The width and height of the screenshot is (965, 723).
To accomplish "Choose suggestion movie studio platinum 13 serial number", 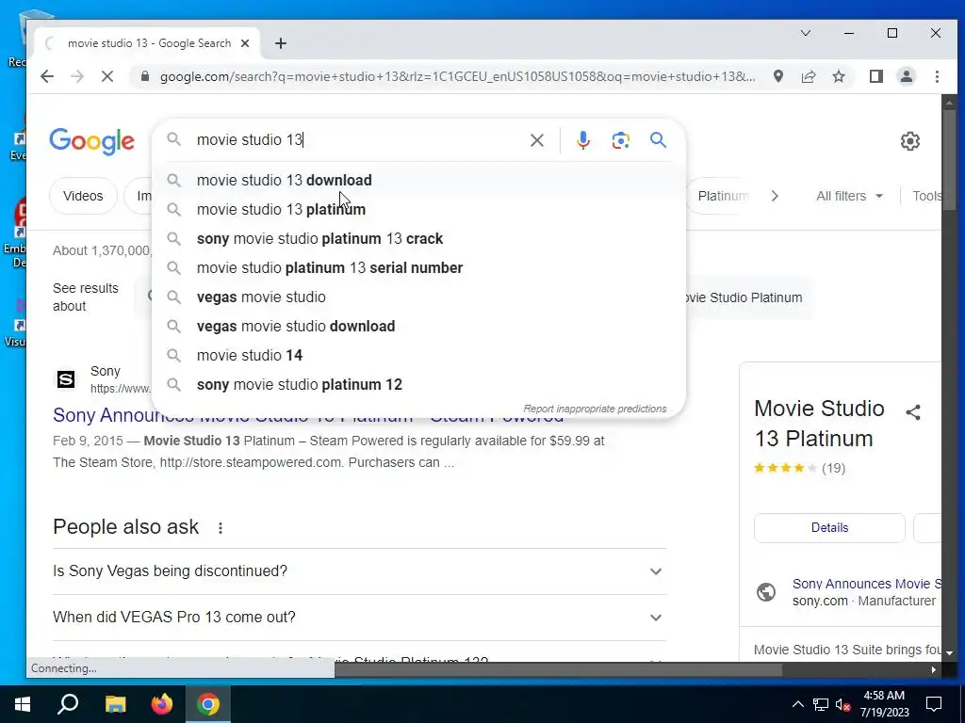I will tap(418, 268).
